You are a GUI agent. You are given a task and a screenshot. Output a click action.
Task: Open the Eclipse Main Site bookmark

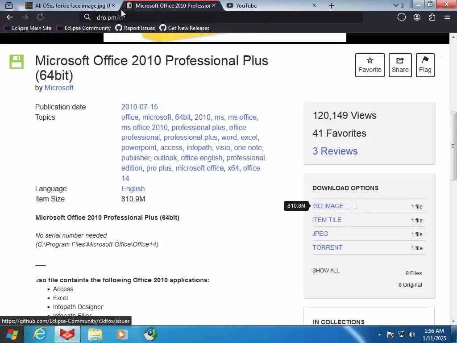[27, 28]
